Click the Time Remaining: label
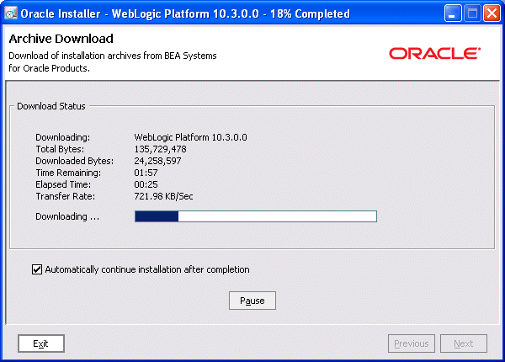The height and width of the screenshot is (362, 505). coord(68,173)
